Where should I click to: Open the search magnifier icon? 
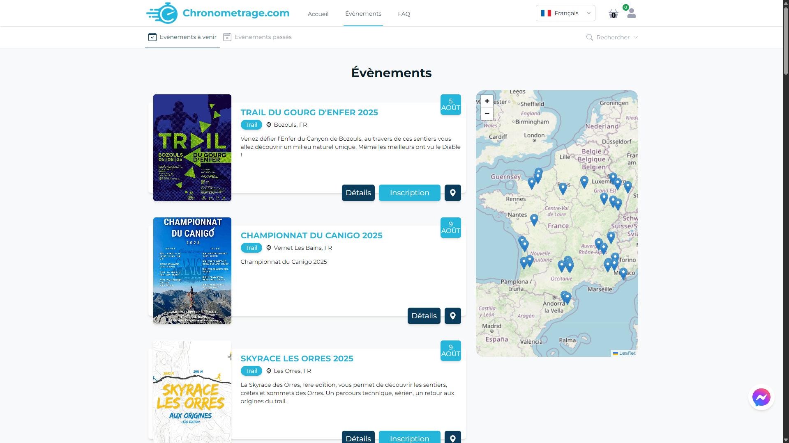pyautogui.click(x=589, y=37)
